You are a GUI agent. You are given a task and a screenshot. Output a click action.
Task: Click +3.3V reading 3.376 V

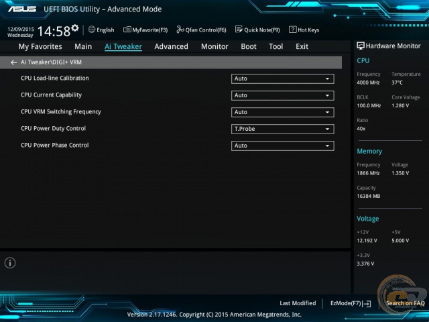click(365, 264)
